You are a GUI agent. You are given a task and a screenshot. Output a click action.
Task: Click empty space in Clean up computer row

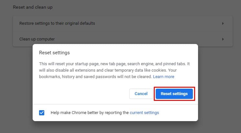tap(136, 39)
